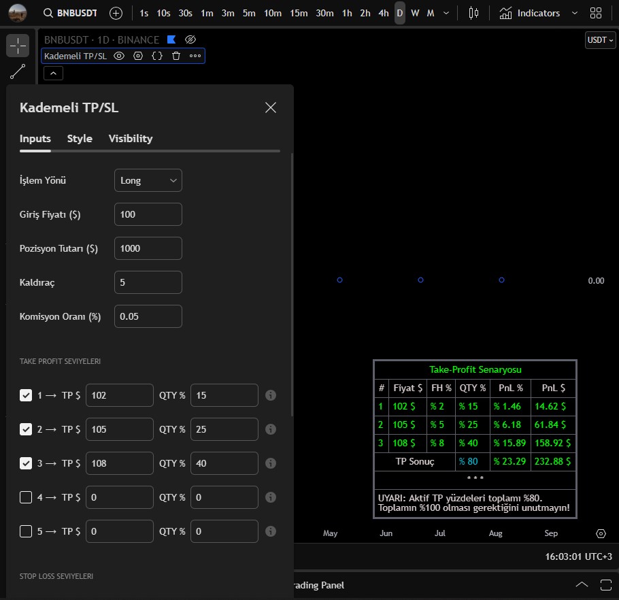Select the 1h timeframe
619x600 pixels.
347,13
